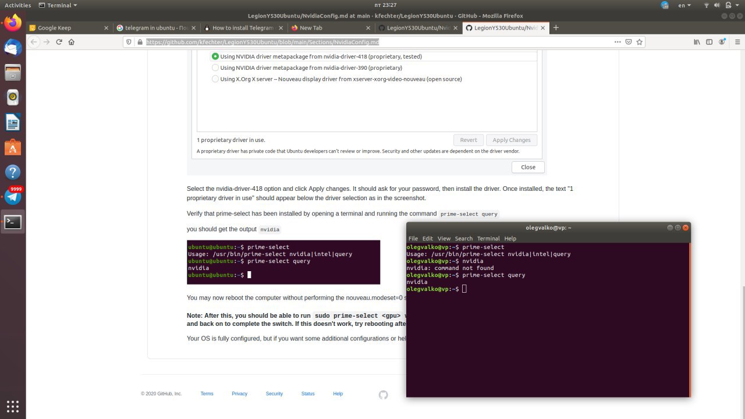This screenshot has width=745, height=419.
Task: Open the Security footer link
Action: coord(274,394)
